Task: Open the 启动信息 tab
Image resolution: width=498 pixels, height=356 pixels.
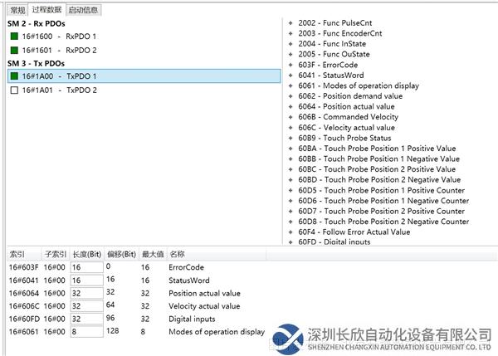Action: coord(83,10)
